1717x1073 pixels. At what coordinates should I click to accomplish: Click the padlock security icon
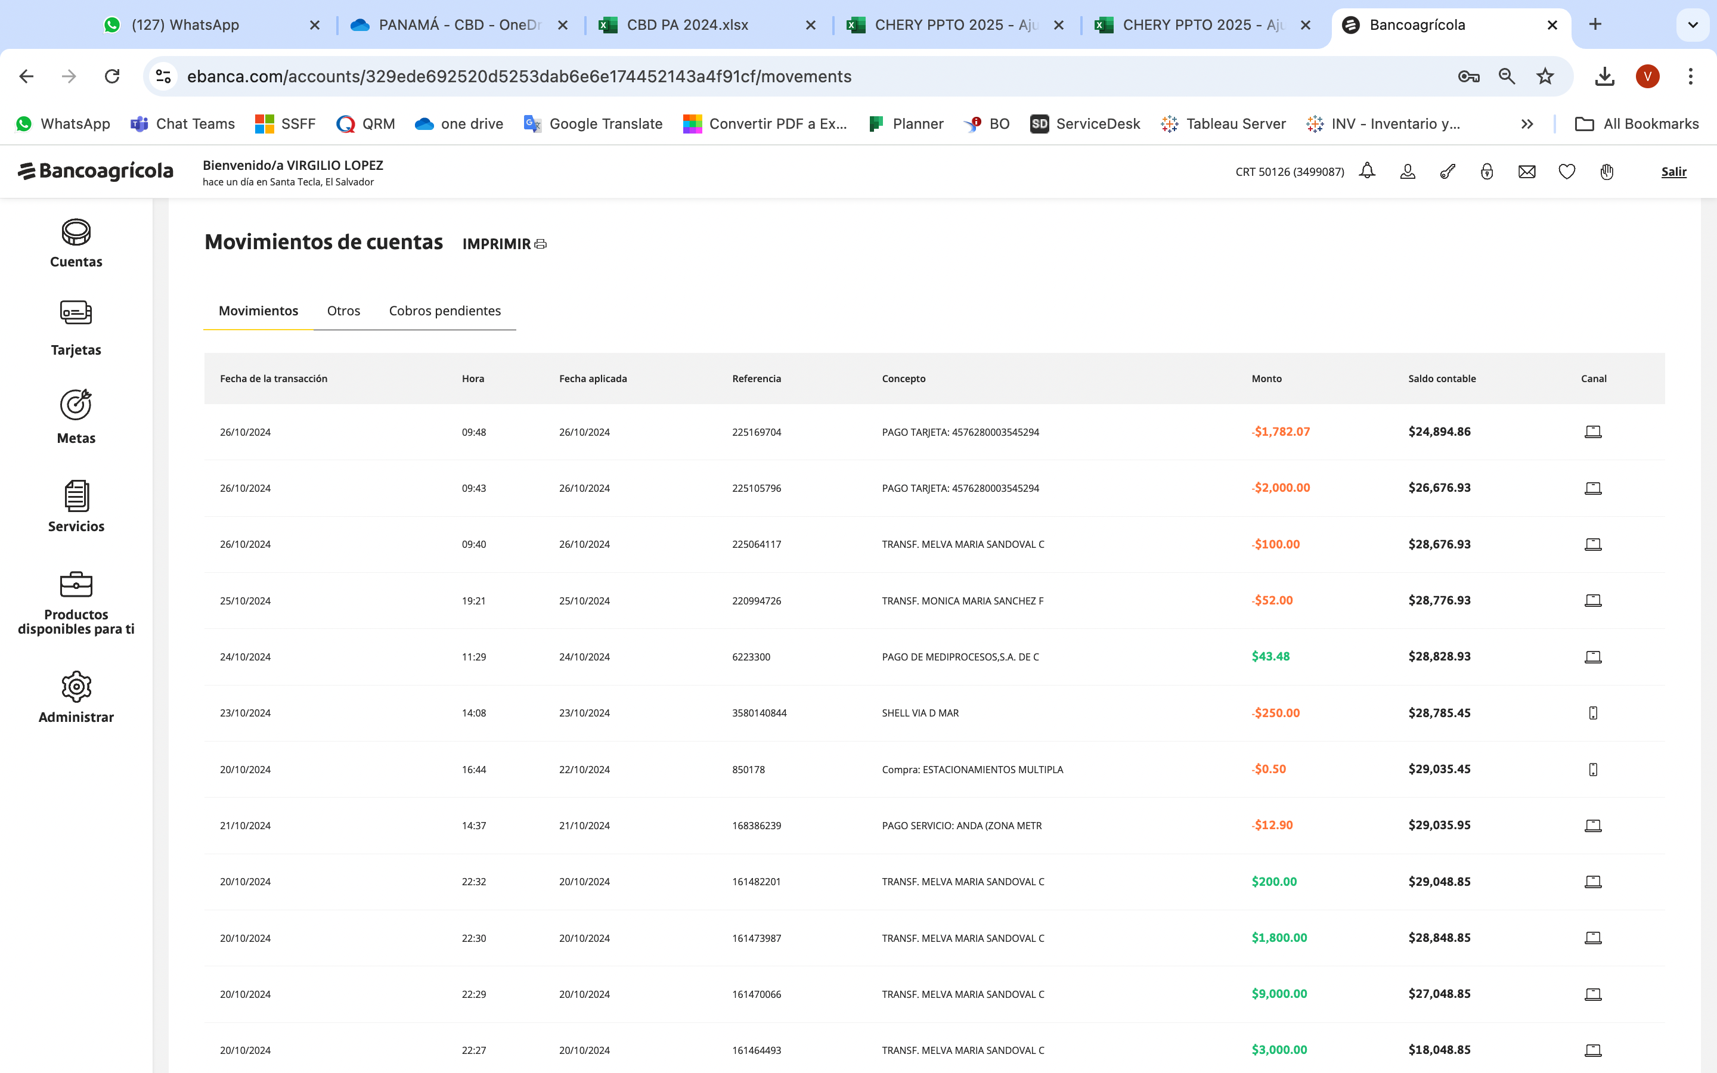pos(1487,172)
